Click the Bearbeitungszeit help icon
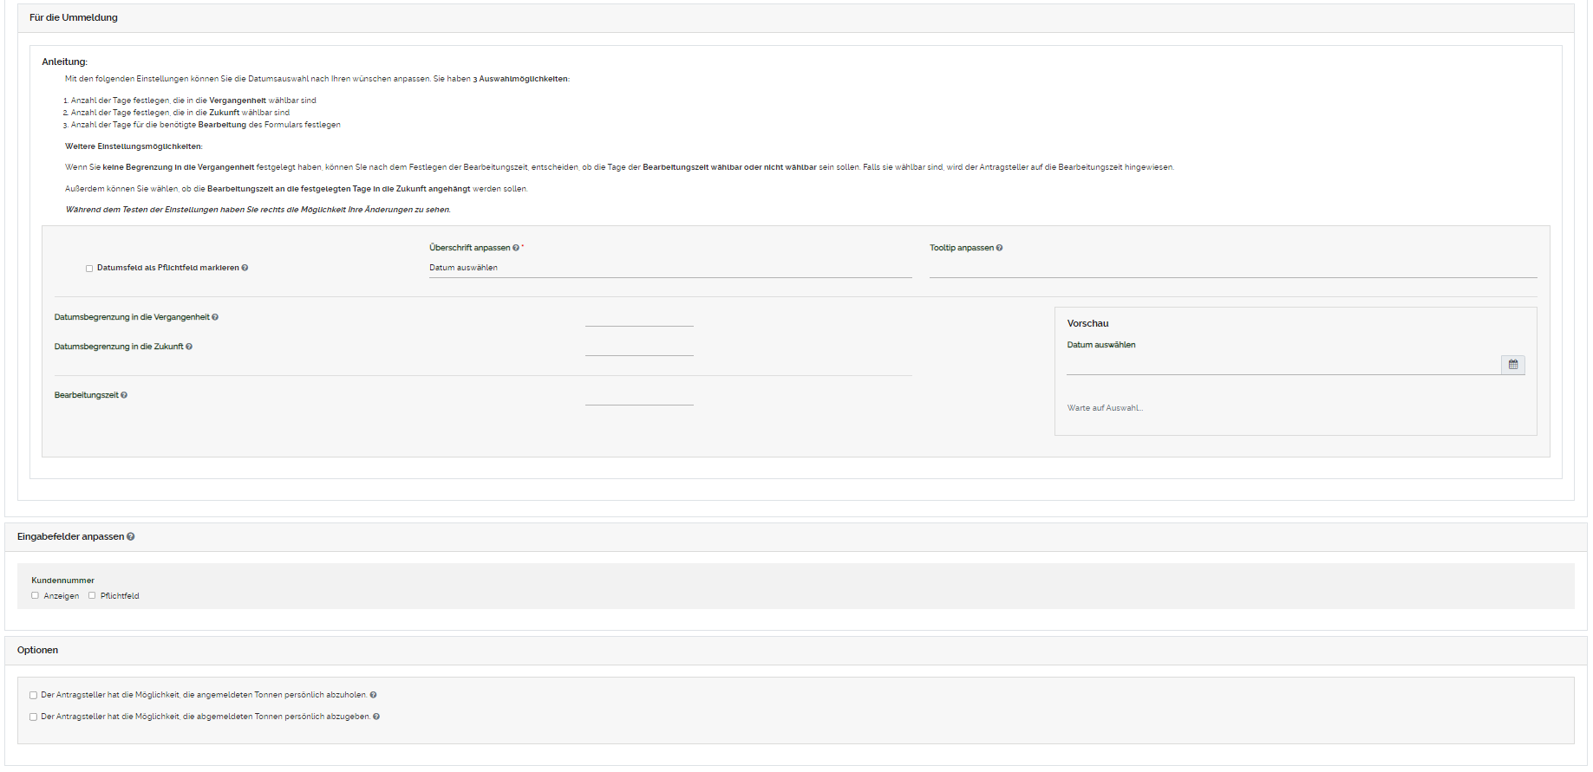This screenshot has width=1593, height=772. [x=124, y=395]
